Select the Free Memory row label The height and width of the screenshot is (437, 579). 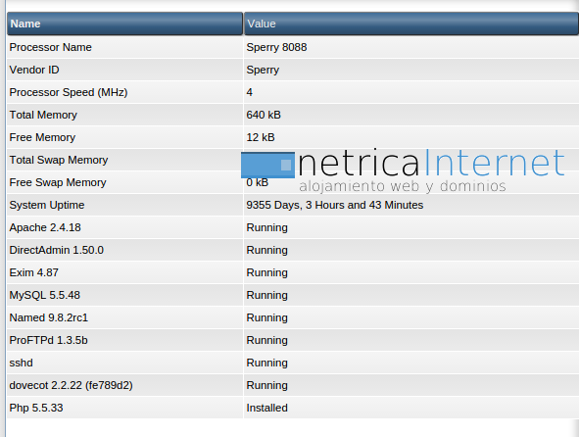(x=42, y=137)
